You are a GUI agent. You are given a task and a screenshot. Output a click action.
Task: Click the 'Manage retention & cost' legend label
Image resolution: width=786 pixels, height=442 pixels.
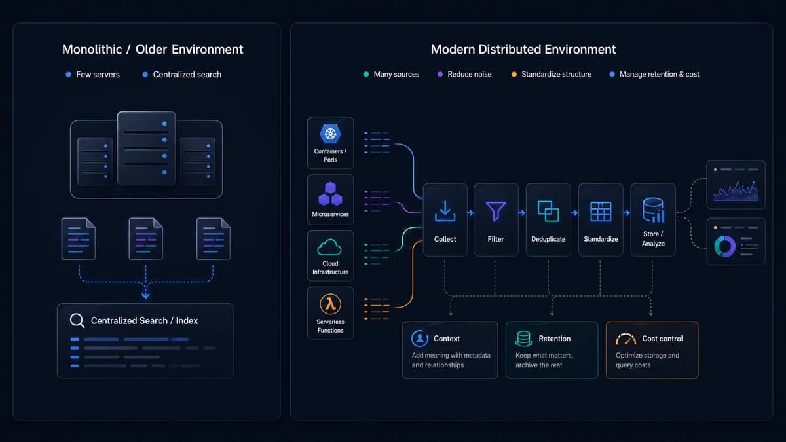(660, 74)
